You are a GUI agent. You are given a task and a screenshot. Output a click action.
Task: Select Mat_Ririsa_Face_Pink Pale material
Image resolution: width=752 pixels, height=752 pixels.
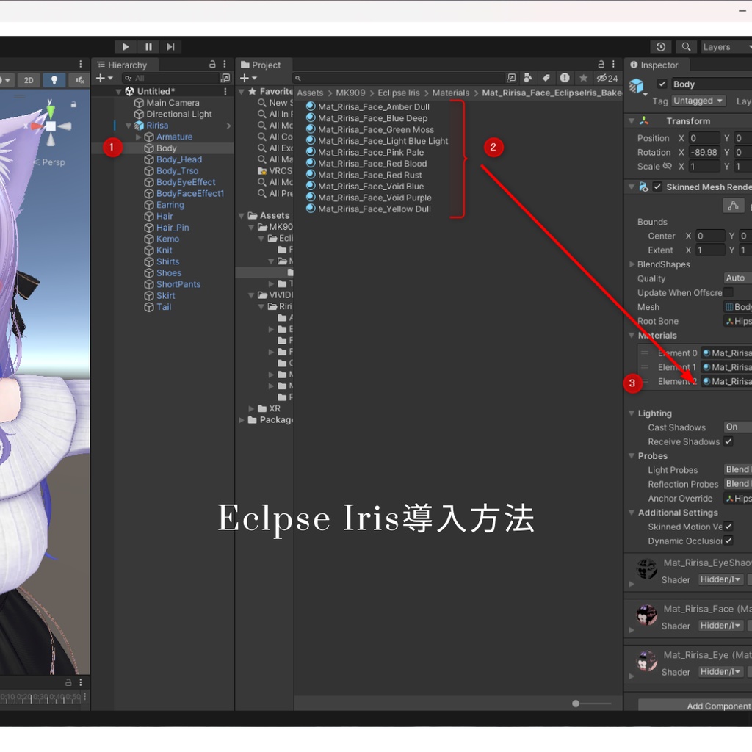pos(365,153)
